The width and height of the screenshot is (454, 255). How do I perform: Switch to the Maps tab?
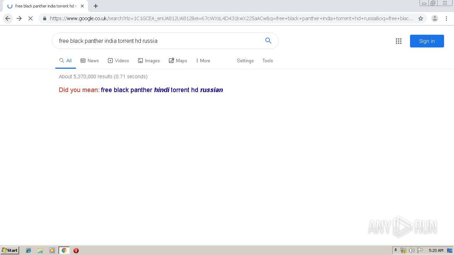178,61
